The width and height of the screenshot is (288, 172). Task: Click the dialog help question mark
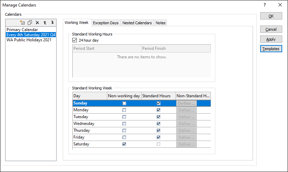[x=265, y=5]
